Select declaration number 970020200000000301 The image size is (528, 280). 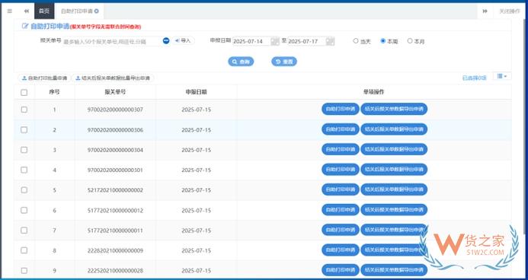pos(115,170)
